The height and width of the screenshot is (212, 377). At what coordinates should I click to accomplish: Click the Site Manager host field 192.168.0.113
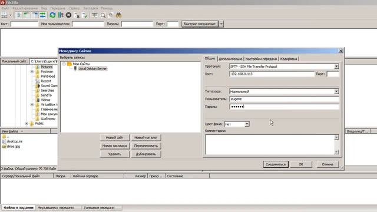[272, 74]
